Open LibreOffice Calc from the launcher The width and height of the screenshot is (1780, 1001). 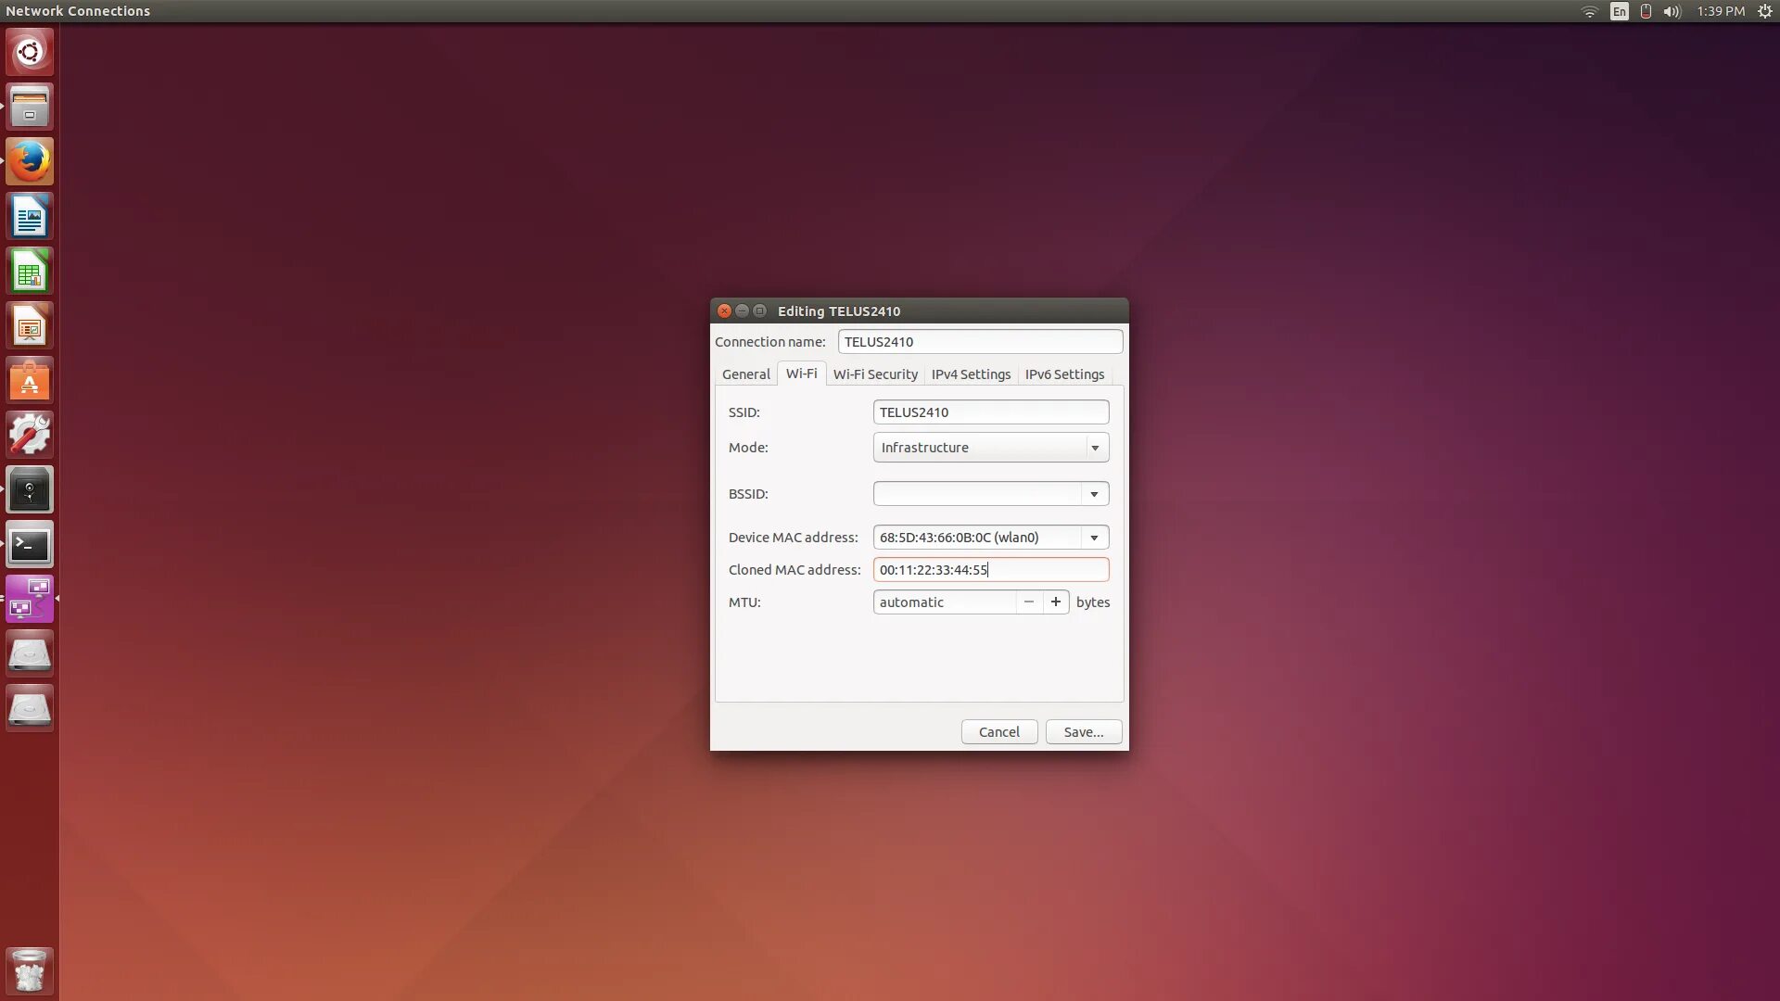(x=30, y=272)
